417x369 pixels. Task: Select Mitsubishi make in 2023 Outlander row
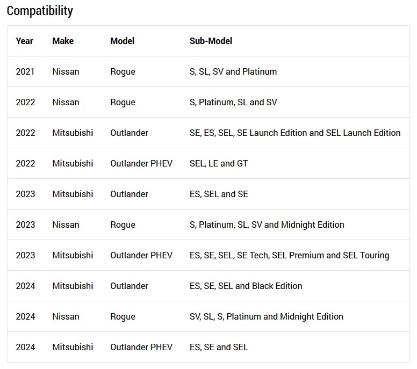tap(73, 194)
